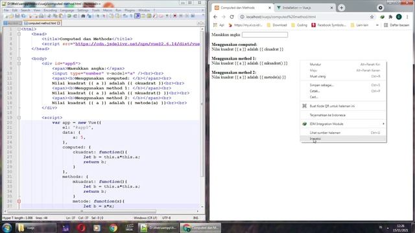The width and height of the screenshot is (415, 233).
Task: Select the computed method.html tab in Notepad++
Action: tap(41, 23)
